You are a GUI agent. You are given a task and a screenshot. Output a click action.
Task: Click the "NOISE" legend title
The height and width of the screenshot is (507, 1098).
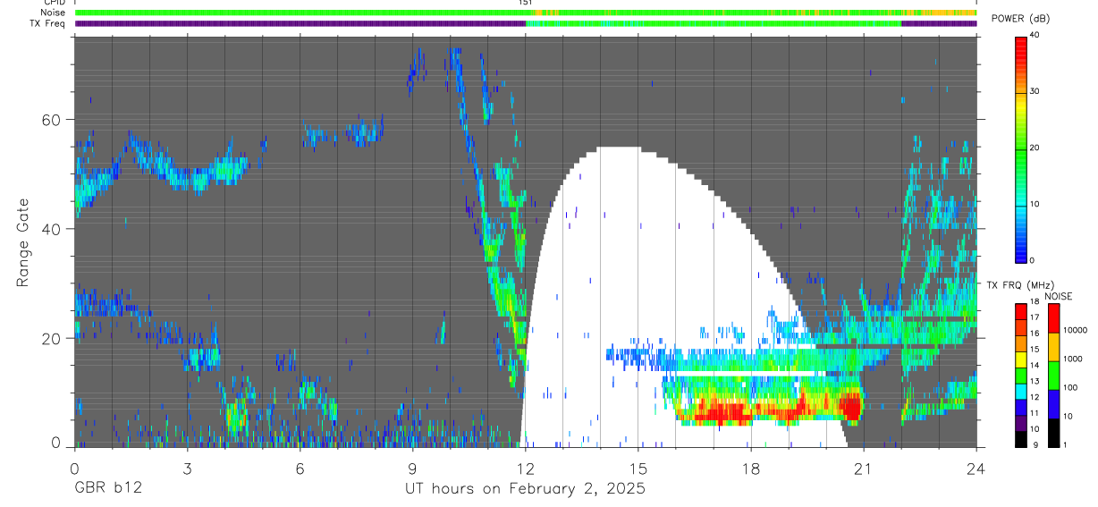coord(1060,296)
